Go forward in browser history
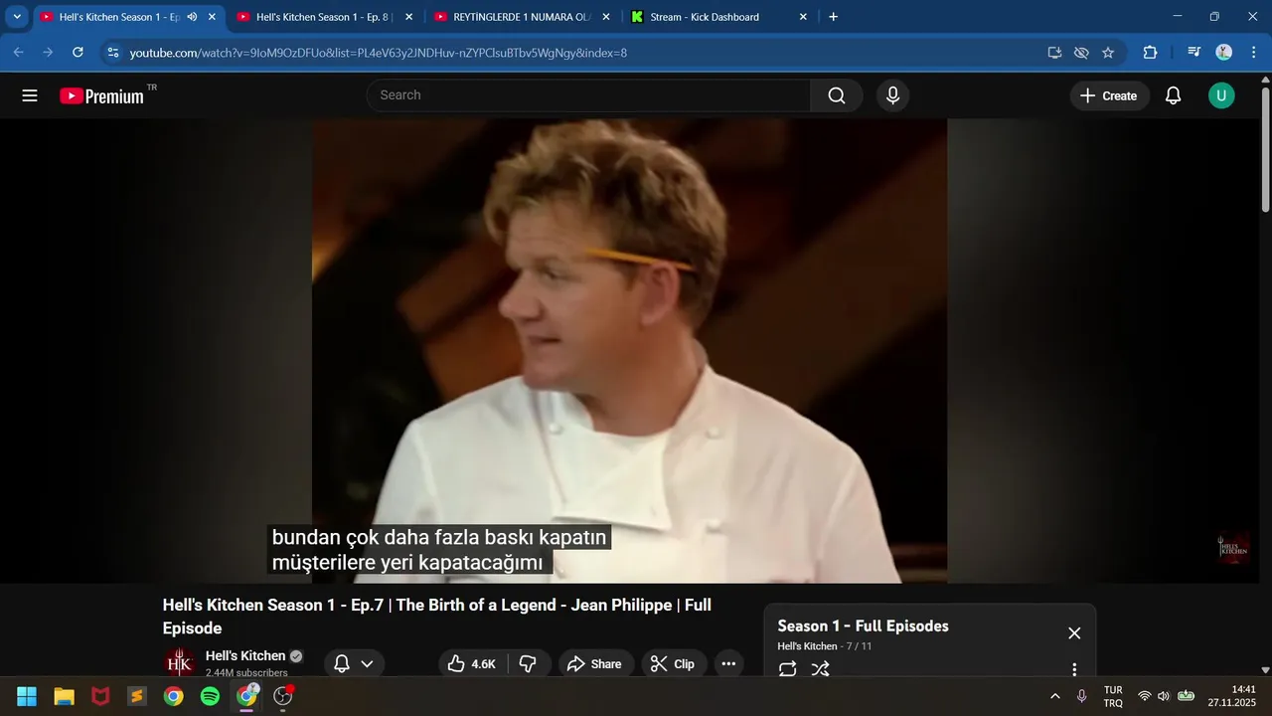Screen dimensions: 1272x716 [48, 53]
